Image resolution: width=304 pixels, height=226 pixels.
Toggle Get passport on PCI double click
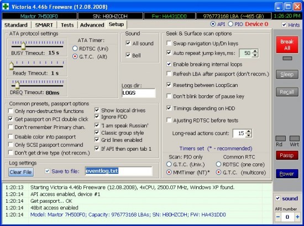coord(11,119)
